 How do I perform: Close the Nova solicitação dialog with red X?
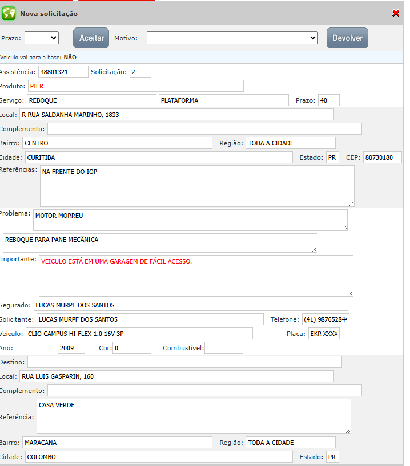(x=396, y=13)
